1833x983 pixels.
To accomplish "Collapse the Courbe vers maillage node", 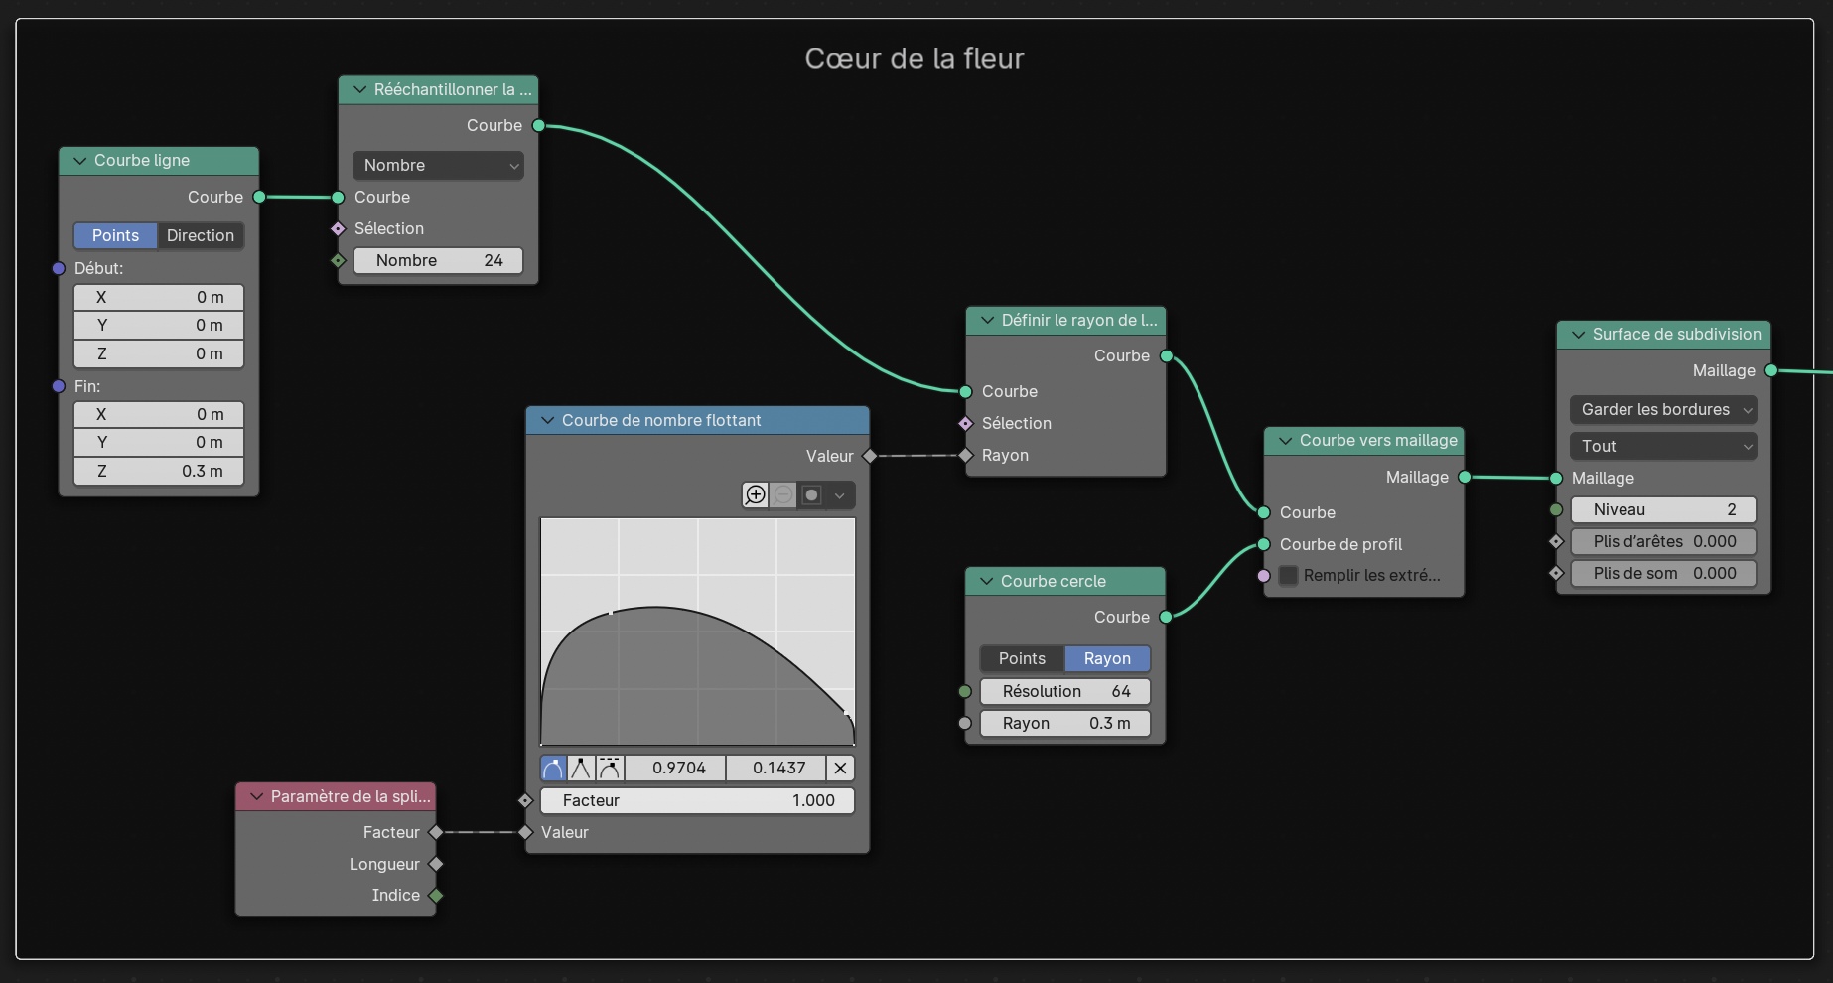I will pos(1286,440).
